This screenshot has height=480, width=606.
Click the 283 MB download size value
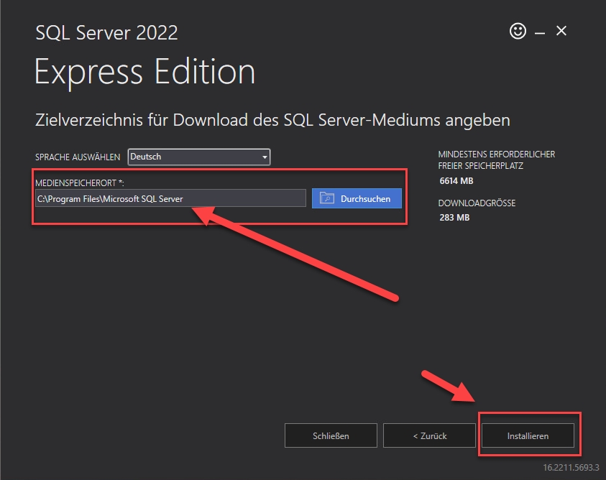pyautogui.click(x=454, y=218)
